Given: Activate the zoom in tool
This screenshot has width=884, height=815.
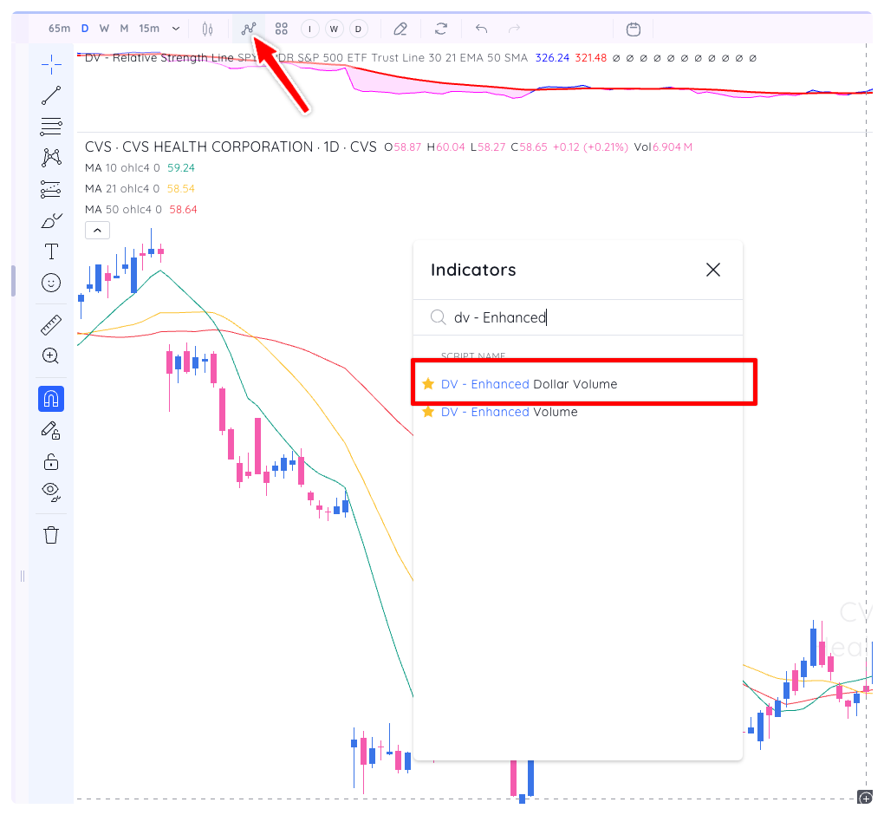Looking at the screenshot, I should coord(51,355).
